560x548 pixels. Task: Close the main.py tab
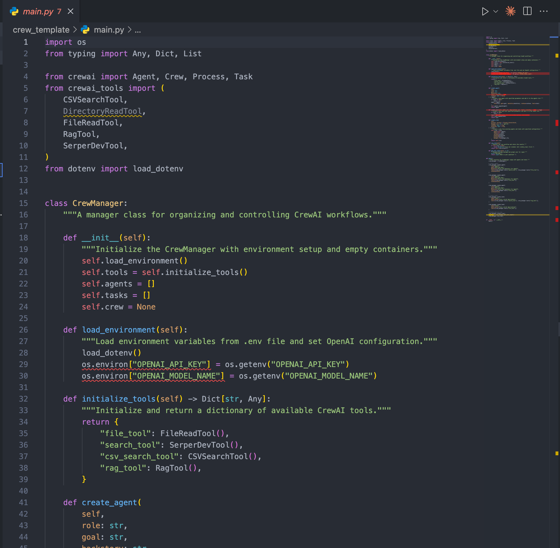[x=71, y=12]
